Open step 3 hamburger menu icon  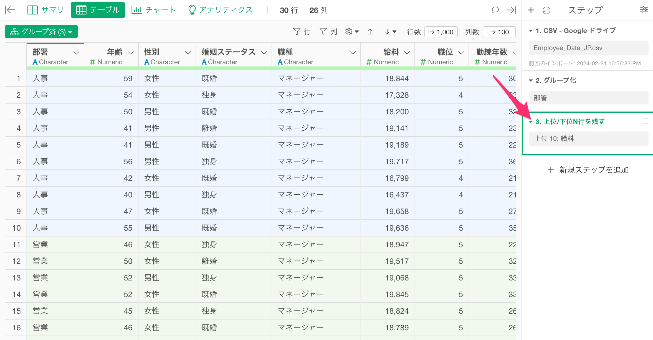click(645, 121)
